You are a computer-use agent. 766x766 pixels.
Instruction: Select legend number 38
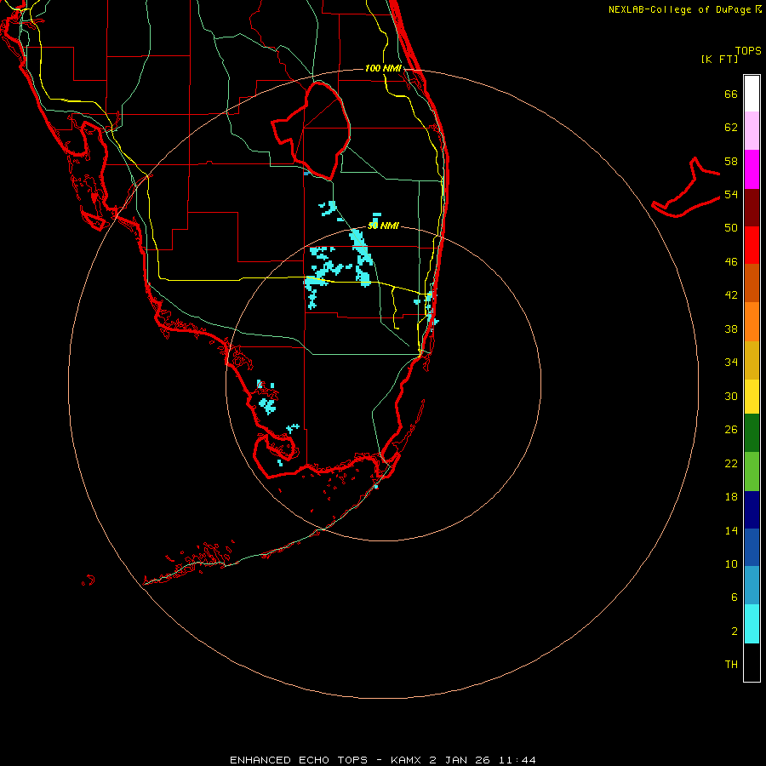click(x=731, y=329)
